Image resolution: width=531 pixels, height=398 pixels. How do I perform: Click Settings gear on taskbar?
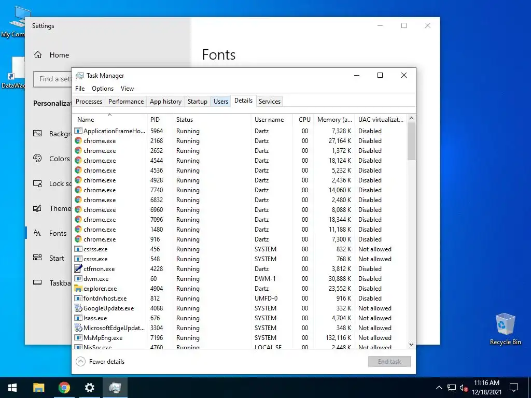(x=89, y=388)
